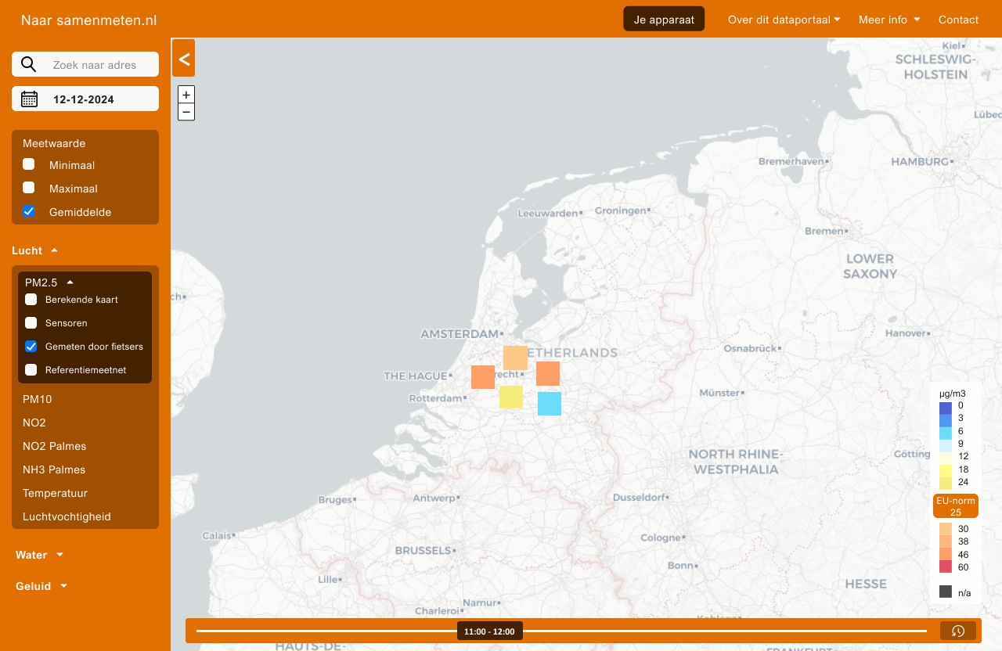
Task: Select the NH3 Palmes layer
Action: (x=54, y=469)
